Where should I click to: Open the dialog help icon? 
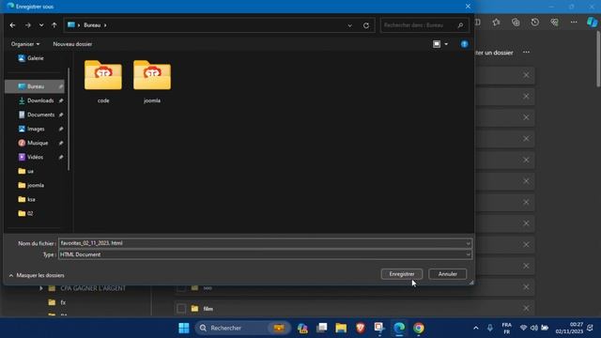[x=464, y=44]
